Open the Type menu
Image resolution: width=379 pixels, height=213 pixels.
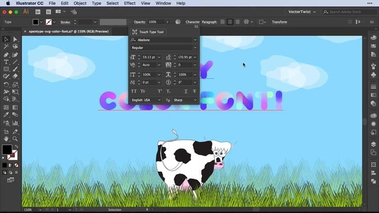[97, 3]
